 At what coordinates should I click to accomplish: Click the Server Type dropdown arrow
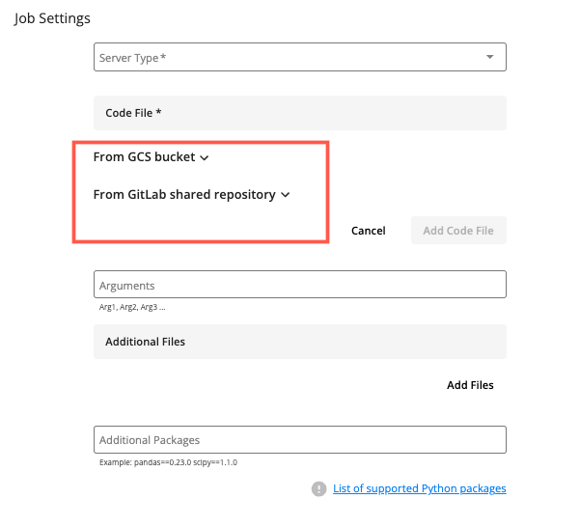click(490, 58)
